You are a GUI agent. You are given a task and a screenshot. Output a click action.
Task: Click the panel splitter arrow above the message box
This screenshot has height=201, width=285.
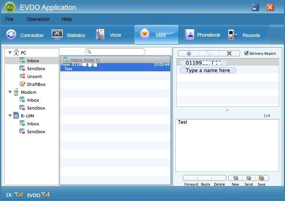pos(227,110)
